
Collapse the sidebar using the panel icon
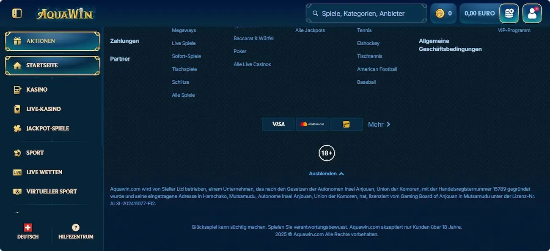pyautogui.click(x=17, y=14)
